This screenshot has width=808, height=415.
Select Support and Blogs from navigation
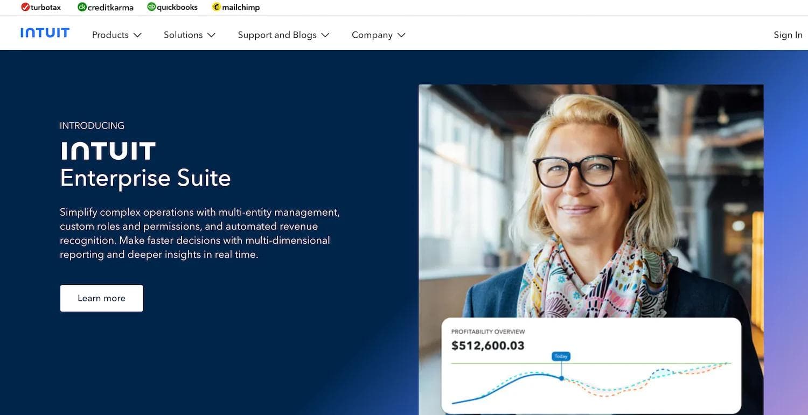click(x=277, y=34)
